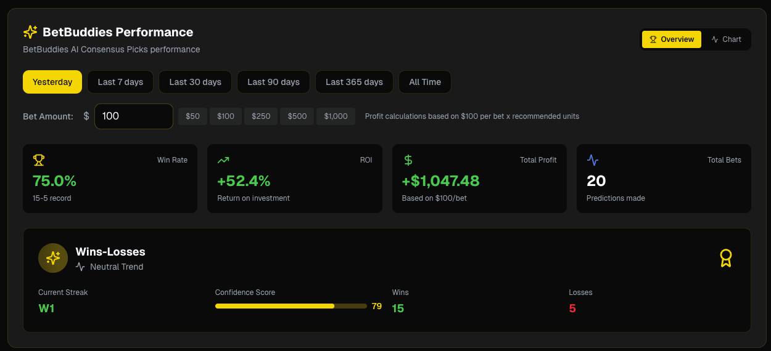Select the All Time range
771x351 pixels.
(425, 82)
